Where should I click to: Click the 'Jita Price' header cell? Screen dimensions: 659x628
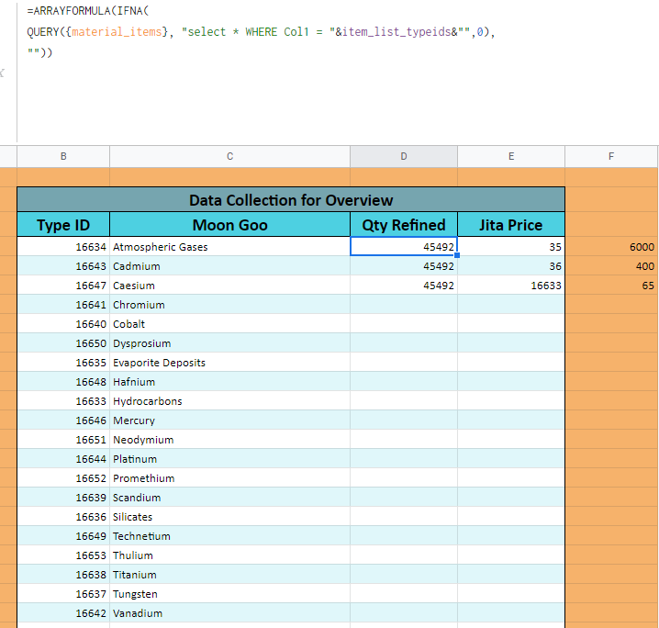click(511, 224)
